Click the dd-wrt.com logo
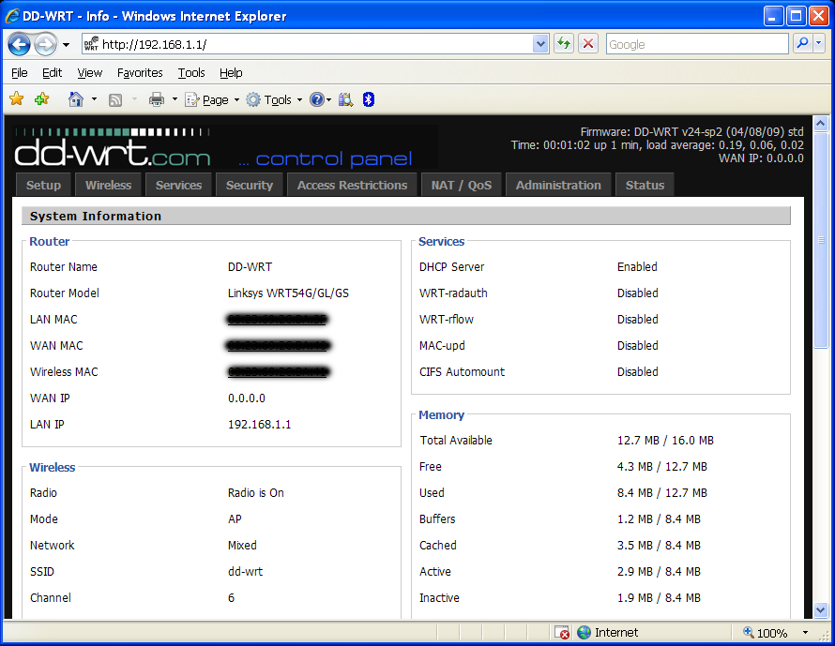The image size is (835, 646). (113, 148)
